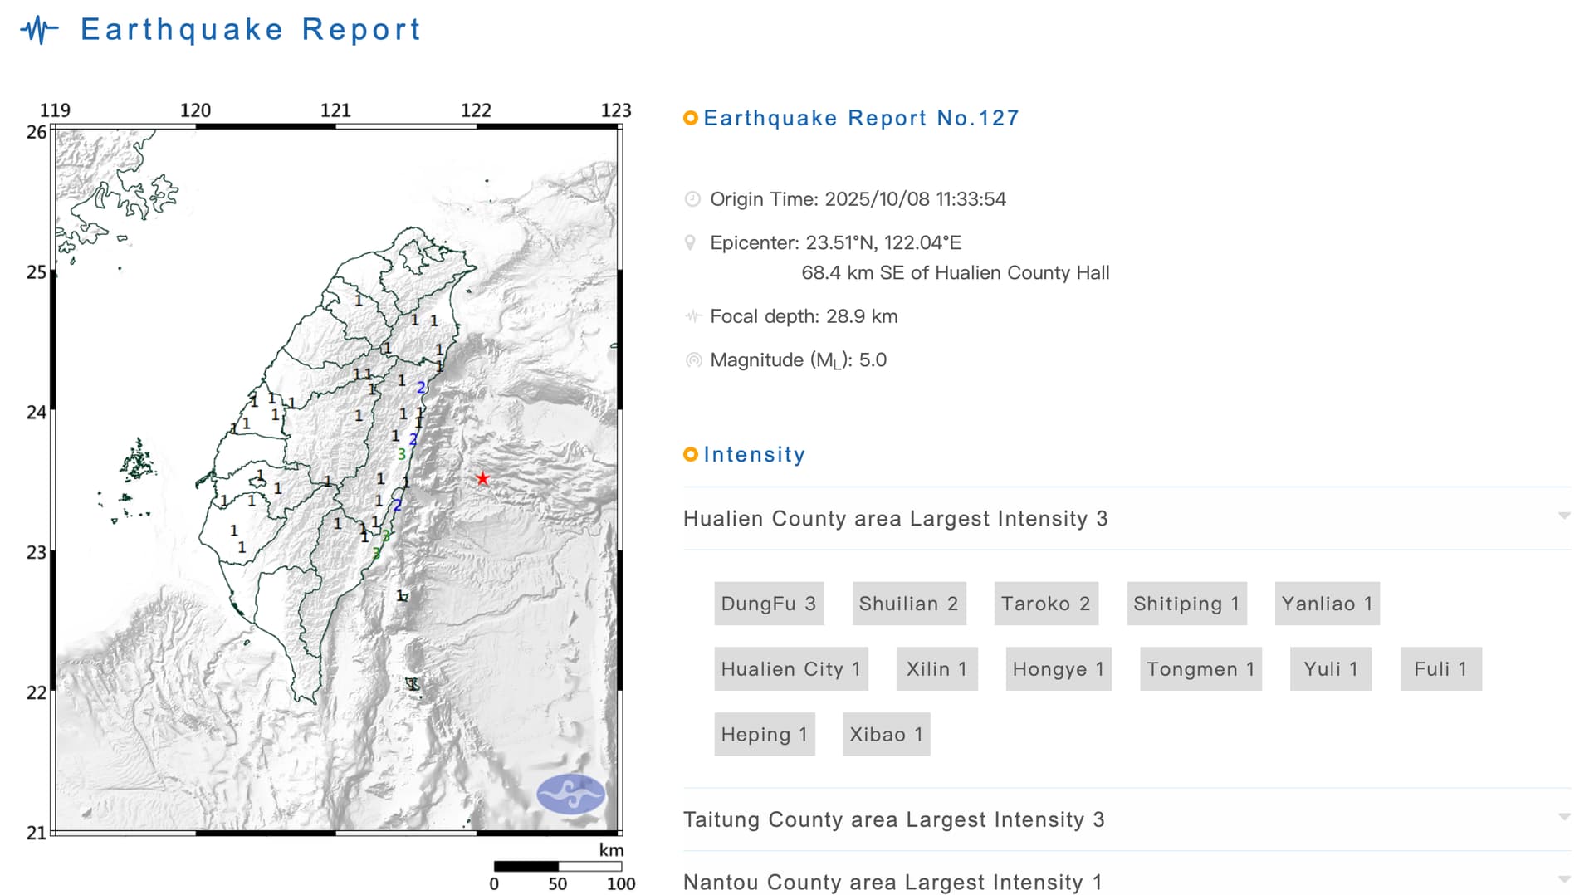Image resolution: width=1594 pixels, height=895 pixels.
Task: Select the Taroko 2 station tag
Action: pos(1045,604)
